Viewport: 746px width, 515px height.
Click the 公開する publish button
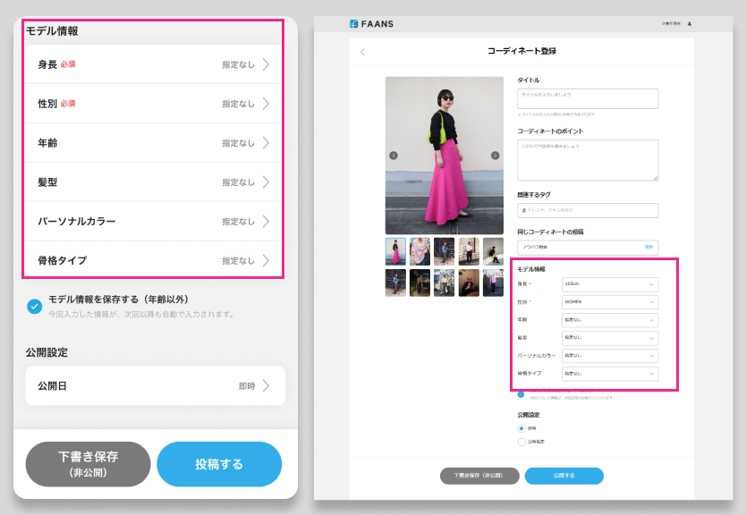564,476
